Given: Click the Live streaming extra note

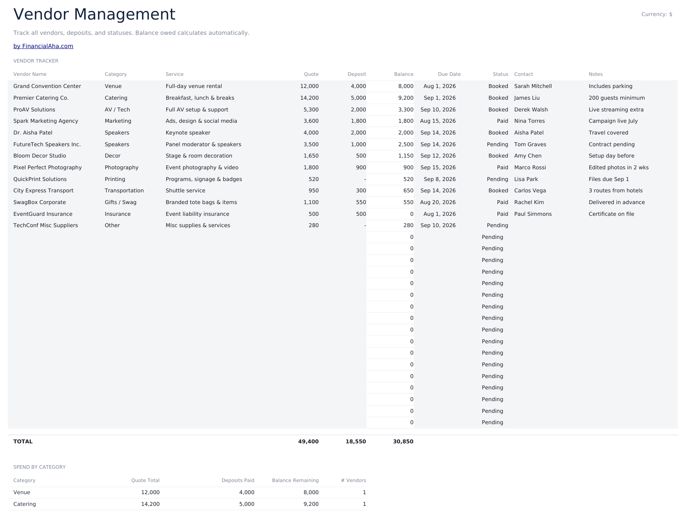Looking at the screenshot, I should pos(616,110).
